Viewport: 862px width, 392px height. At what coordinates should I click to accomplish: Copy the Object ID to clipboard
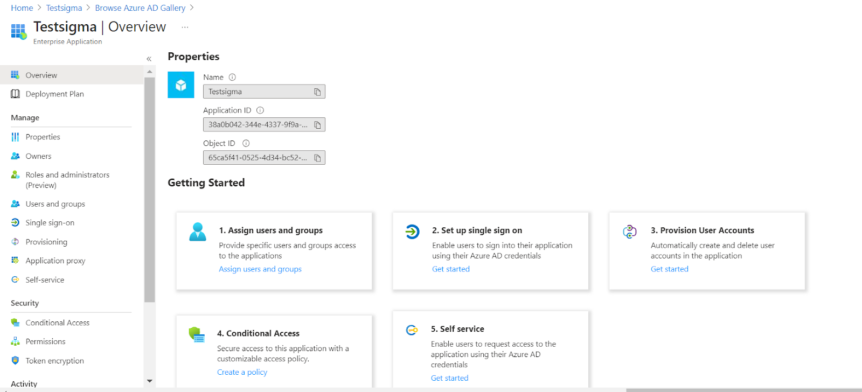click(x=317, y=158)
